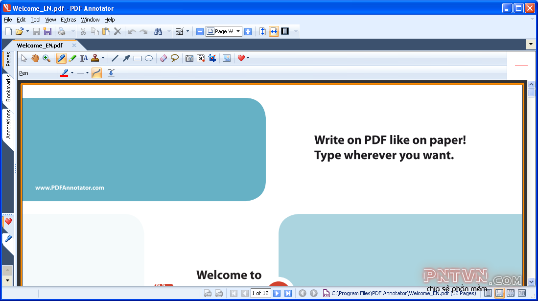The image size is (538, 301).
Task: Open a file with the folder icon
Action: coord(19,32)
